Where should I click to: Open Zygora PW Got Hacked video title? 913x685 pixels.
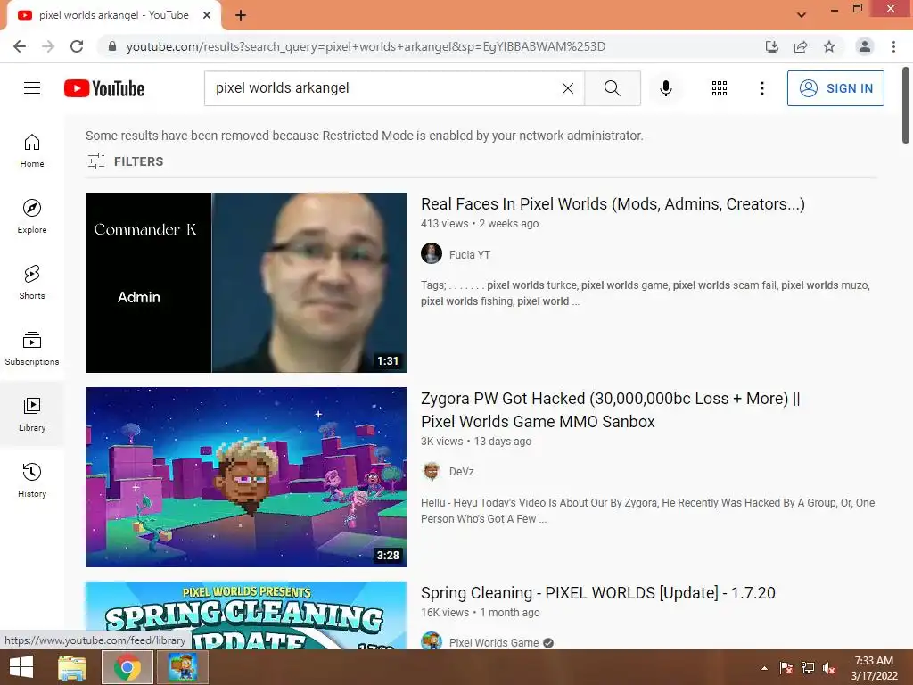point(610,410)
